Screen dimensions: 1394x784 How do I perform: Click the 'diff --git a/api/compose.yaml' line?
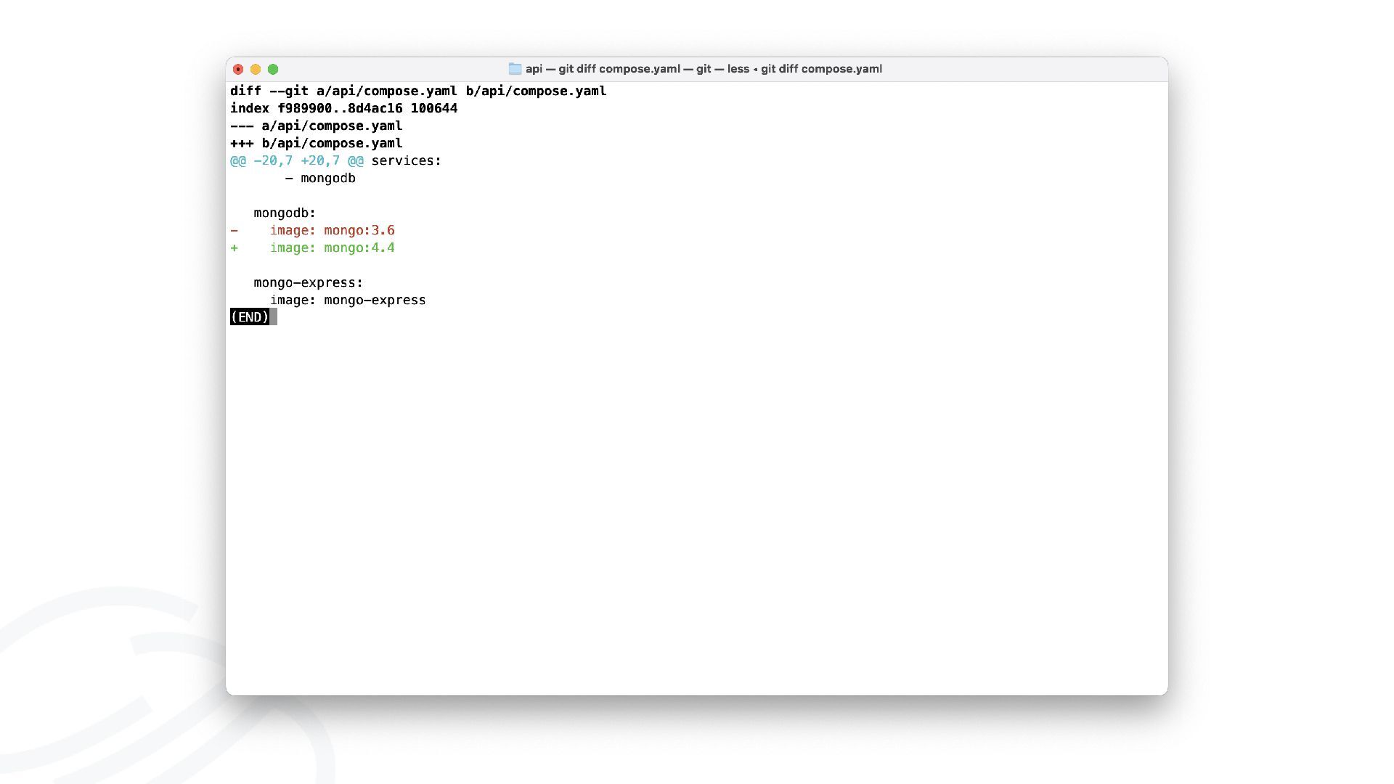(418, 91)
